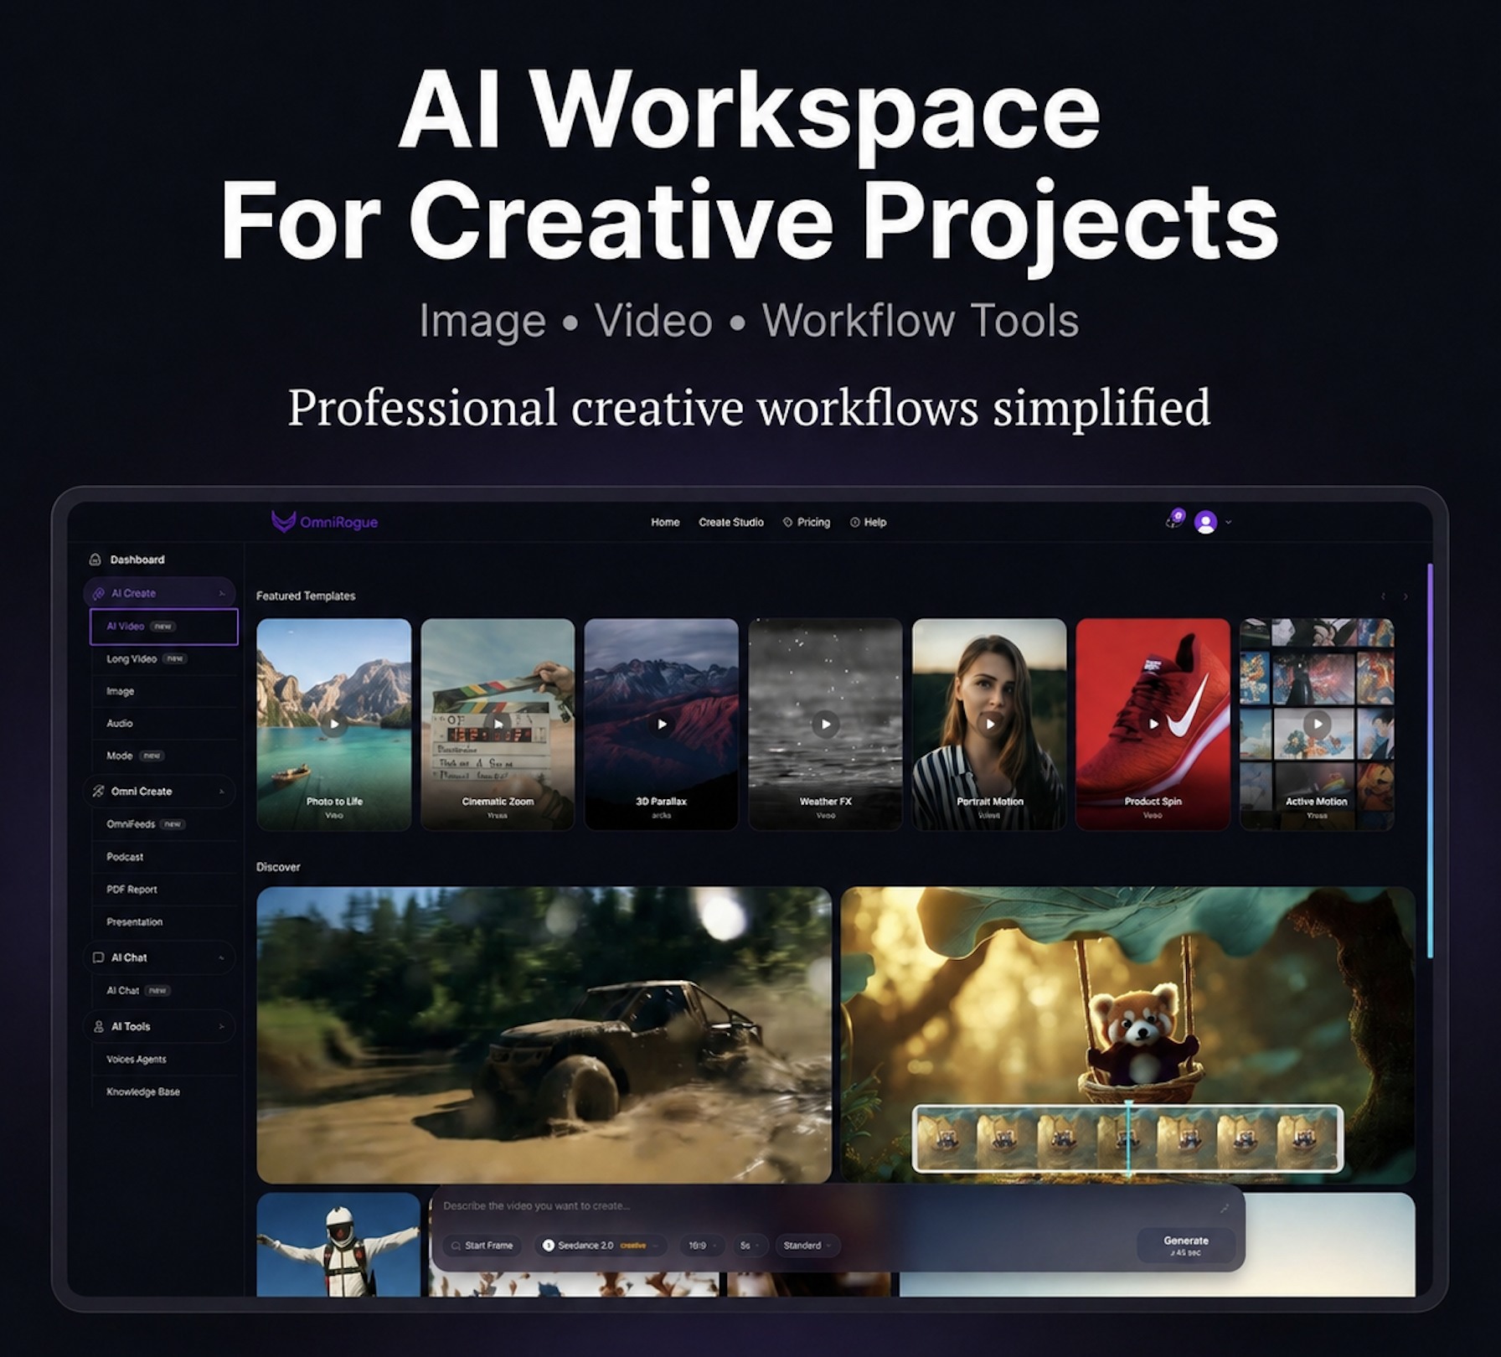
Task: Play the Weather FX template
Action: (x=825, y=725)
